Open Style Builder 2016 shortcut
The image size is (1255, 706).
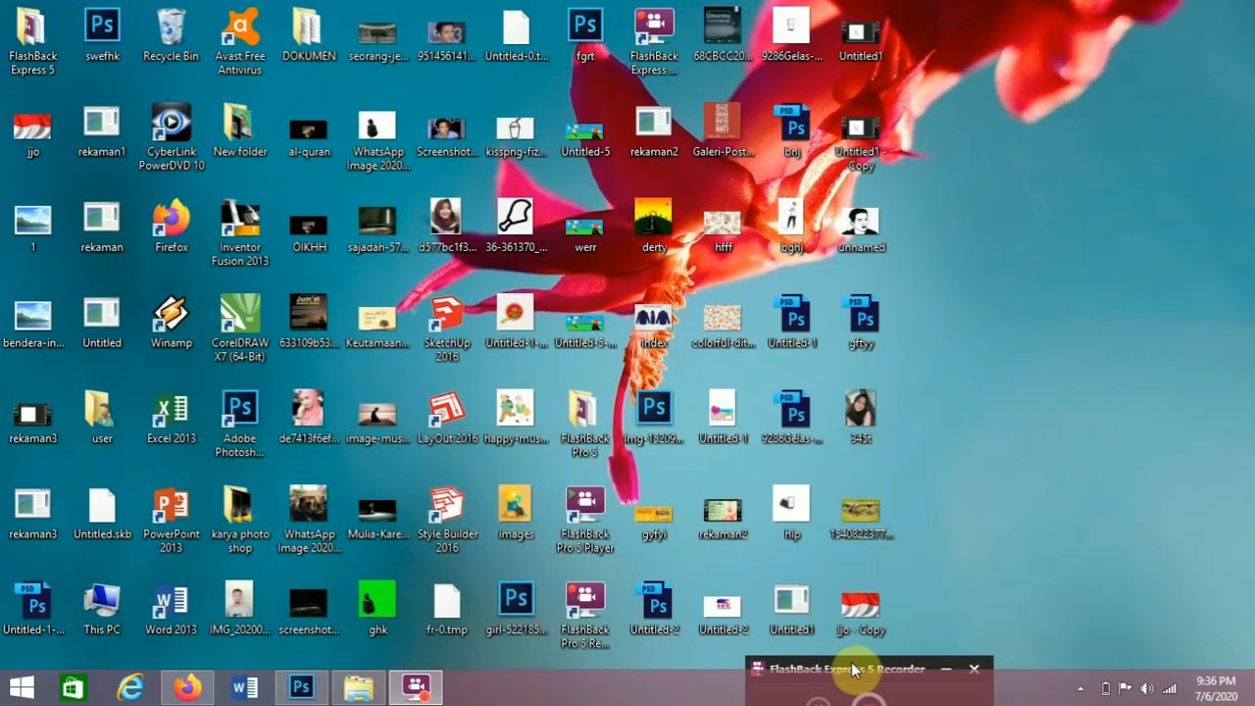pos(447,520)
